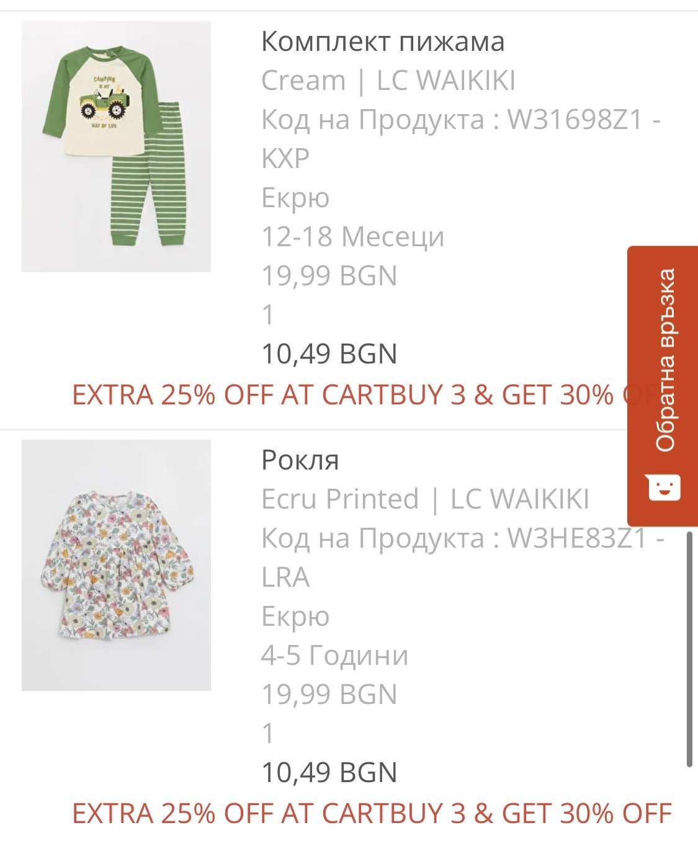Click the "4-5 Години" size label
This screenshot has width=698, height=846.
pos(334,656)
